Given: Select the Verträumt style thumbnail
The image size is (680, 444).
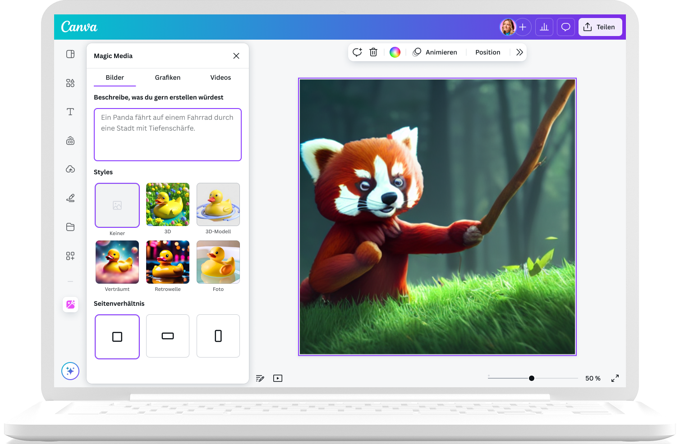Looking at the screenshot, I should 117,262.
